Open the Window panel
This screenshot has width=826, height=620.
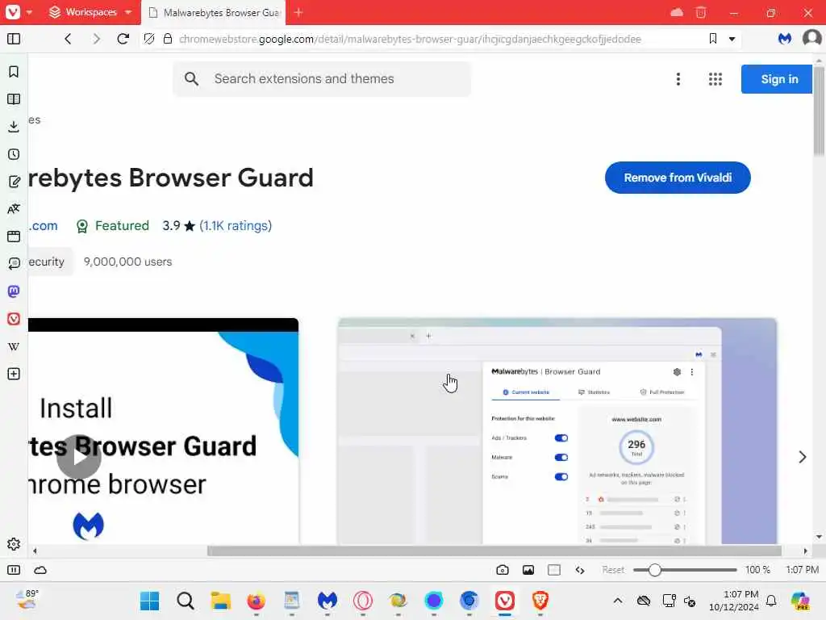14,237
